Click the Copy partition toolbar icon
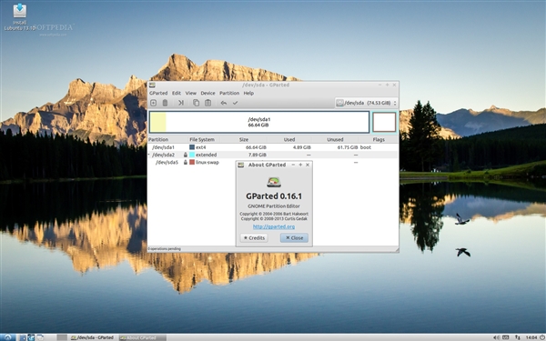 coord(196,103)
